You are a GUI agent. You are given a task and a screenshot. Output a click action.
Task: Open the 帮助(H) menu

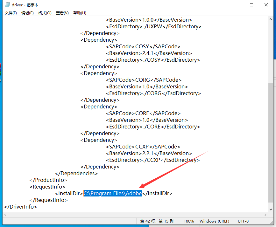[80, 13]
